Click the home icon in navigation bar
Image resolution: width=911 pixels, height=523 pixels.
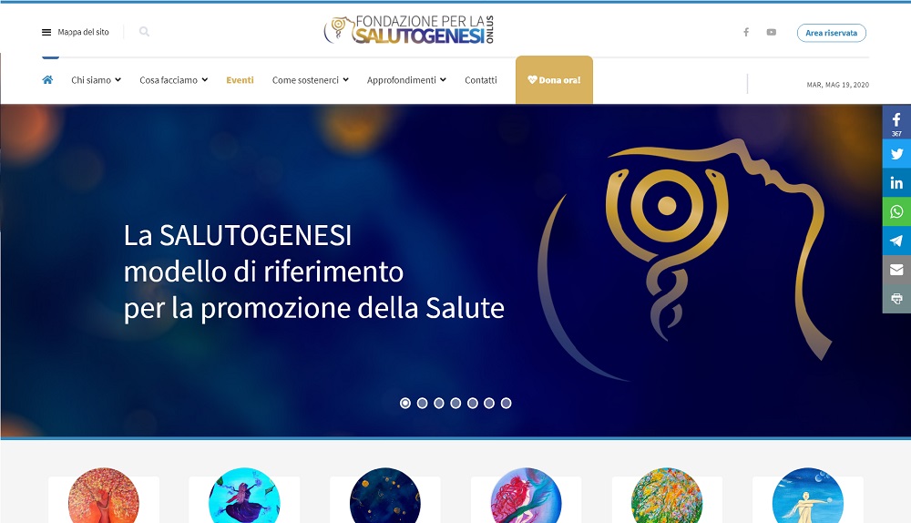47,79
